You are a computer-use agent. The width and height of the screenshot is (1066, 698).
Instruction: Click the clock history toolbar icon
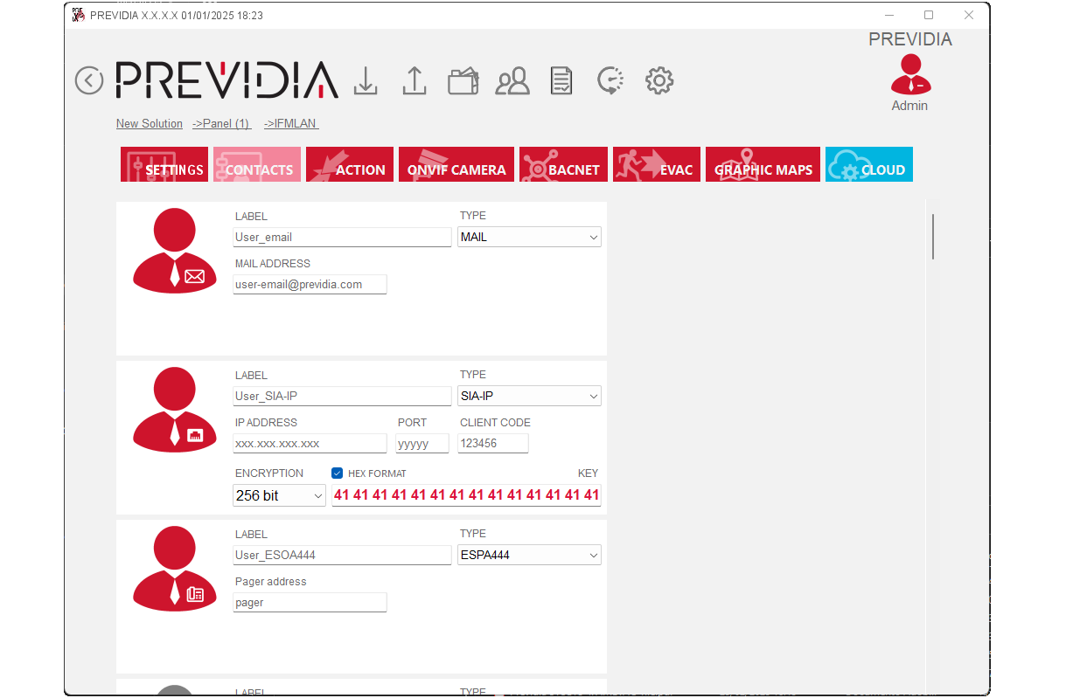610,80
